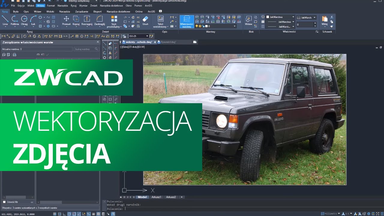Select the Polilinia tool

pyautogui.click(x=15, y=20)
